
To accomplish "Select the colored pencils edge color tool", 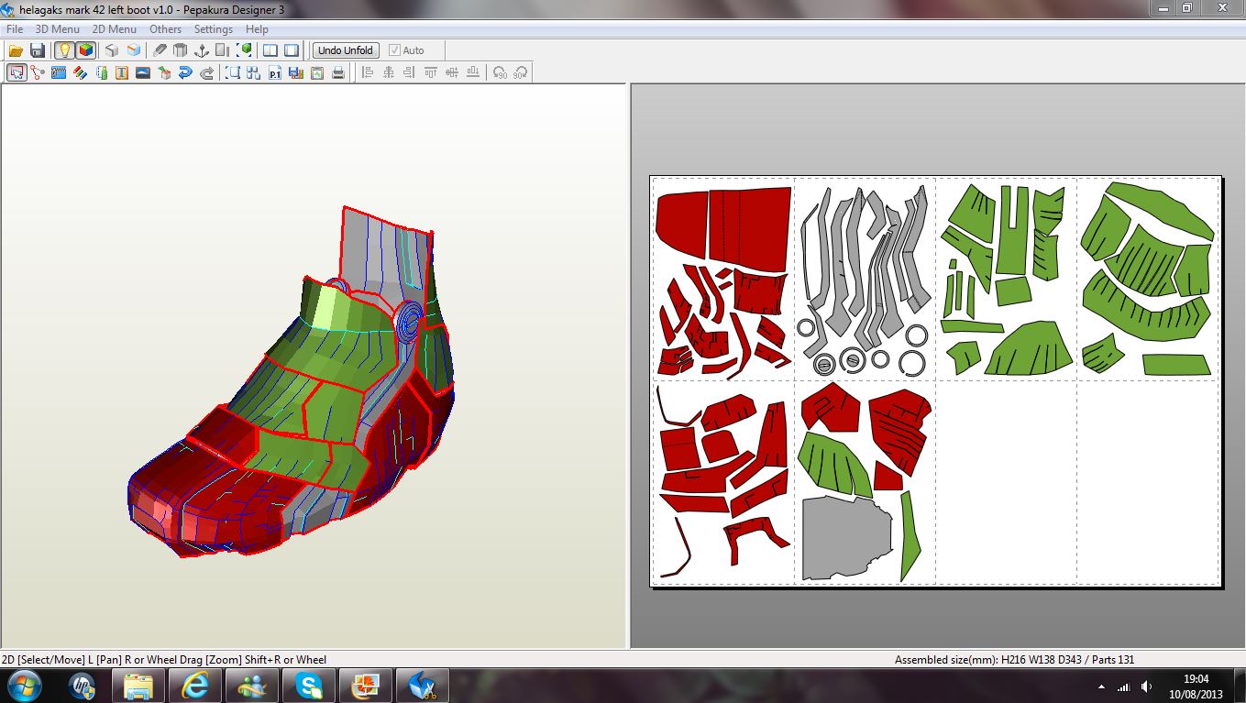I will [80, 72].
